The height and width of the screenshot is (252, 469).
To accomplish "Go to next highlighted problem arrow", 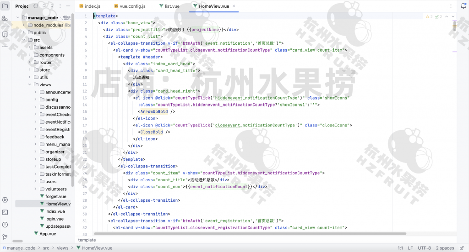I will (453, 17).
